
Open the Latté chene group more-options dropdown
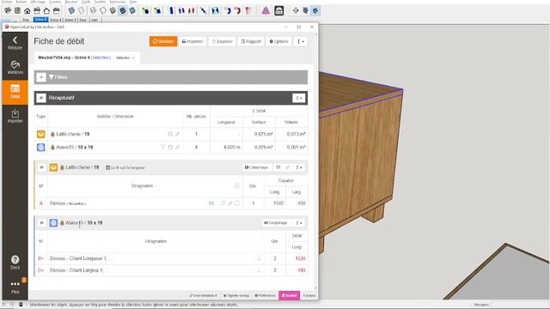coord(299,167)
